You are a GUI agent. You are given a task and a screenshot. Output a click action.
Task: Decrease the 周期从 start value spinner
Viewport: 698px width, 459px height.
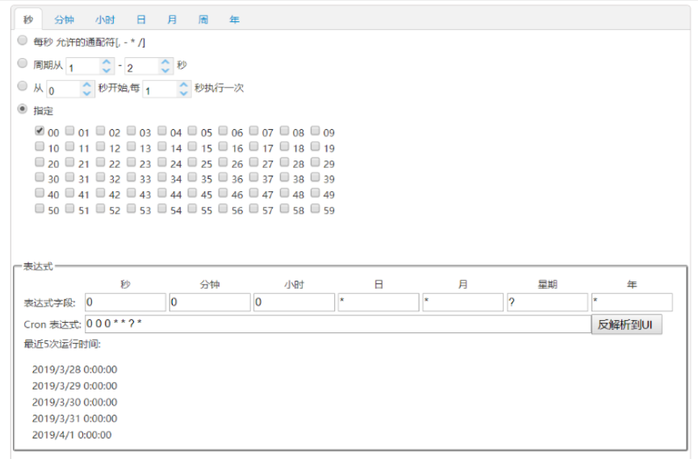[107, 70]
